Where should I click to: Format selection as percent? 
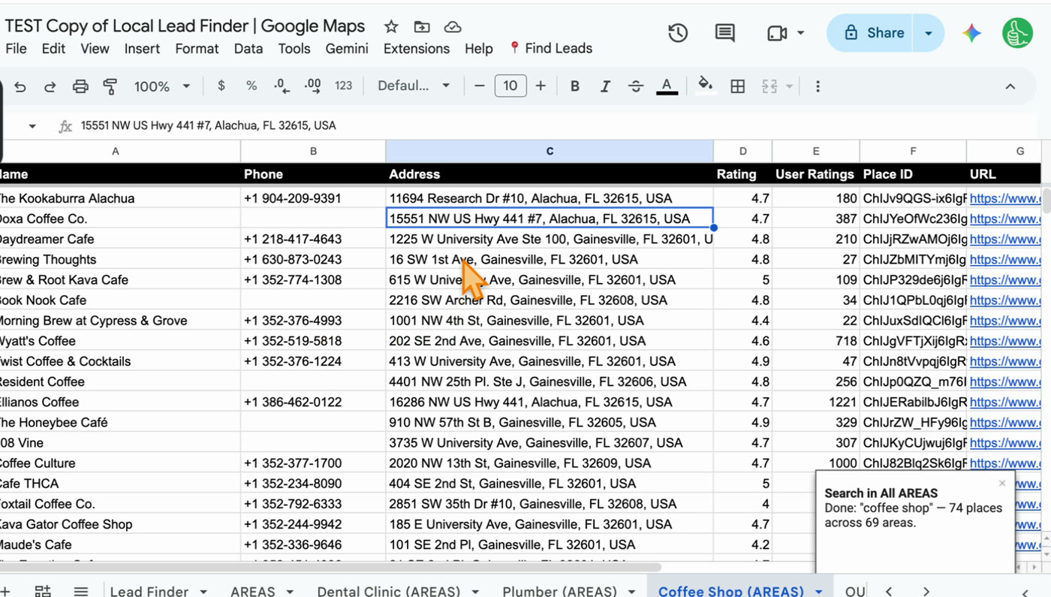tap(251, 86)
